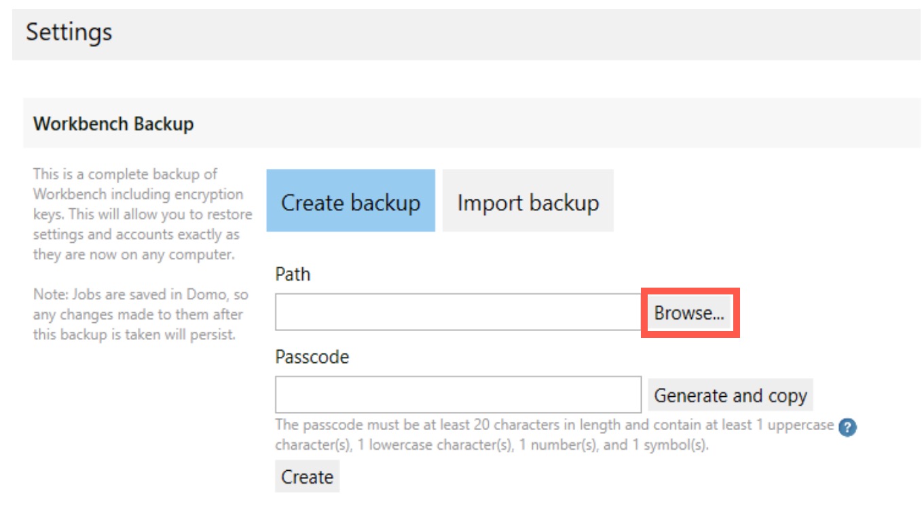Click Generate and copy passcode button

pos(730,395)
